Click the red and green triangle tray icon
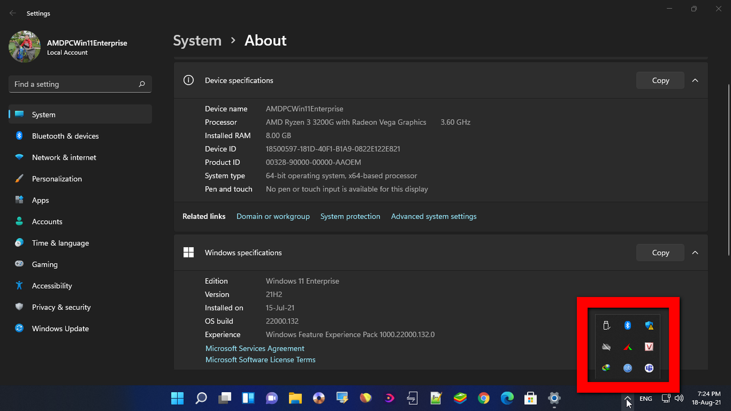731x411 pixels. pyautogui.click(x=628, y=346)
